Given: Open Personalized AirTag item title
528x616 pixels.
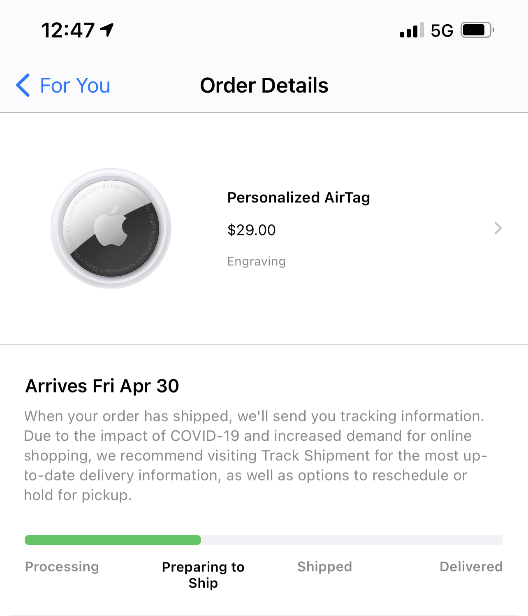Looking at the screenshot, I should [299, 198].
